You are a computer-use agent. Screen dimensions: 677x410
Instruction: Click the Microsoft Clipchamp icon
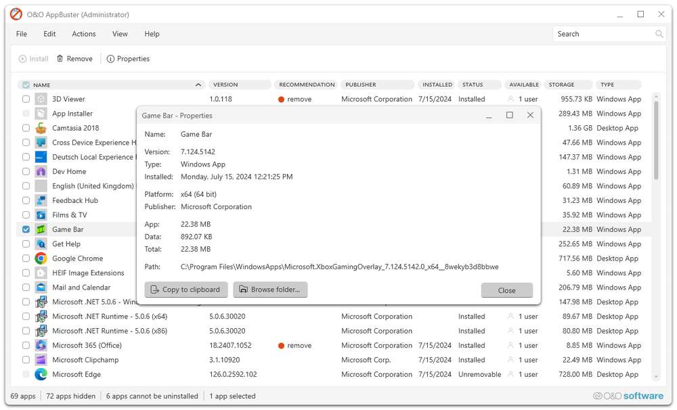tap(41, 360)
